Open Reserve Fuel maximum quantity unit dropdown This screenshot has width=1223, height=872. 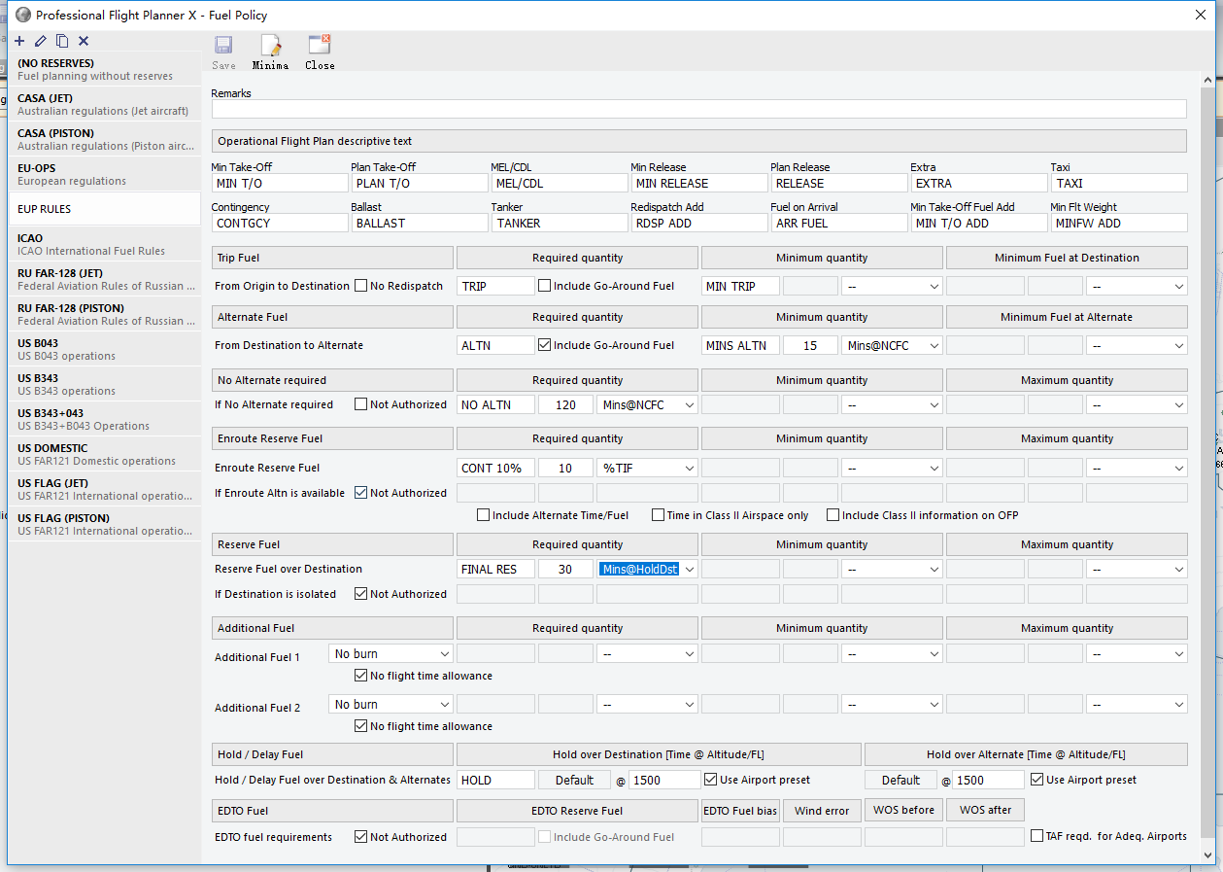(x=1137, y=569)
